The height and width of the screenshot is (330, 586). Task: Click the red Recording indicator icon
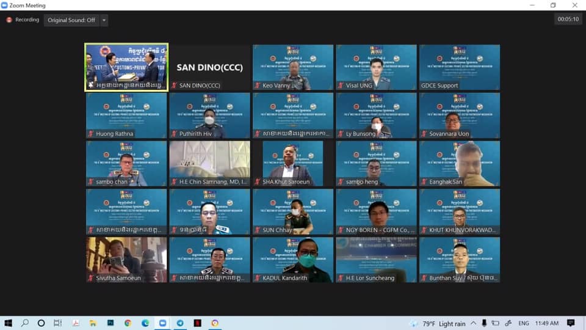pos(9,20)
